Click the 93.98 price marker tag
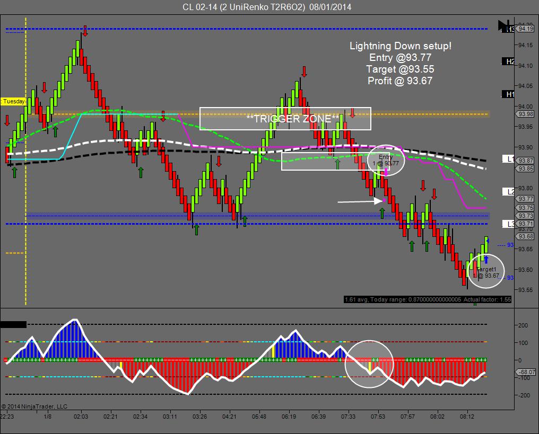 [x=526, y=114]
